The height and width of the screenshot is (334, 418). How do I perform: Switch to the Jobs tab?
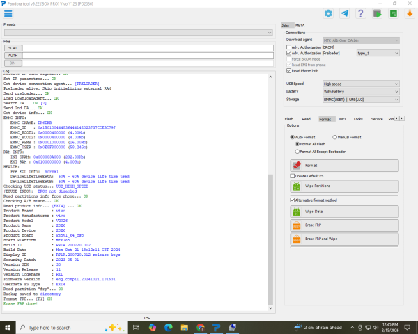click(x=287, y=25)
